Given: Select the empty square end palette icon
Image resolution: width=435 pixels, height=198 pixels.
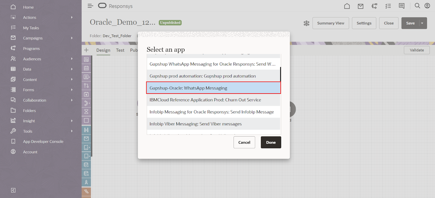Looking at the screenshot, I should [86, 120].
